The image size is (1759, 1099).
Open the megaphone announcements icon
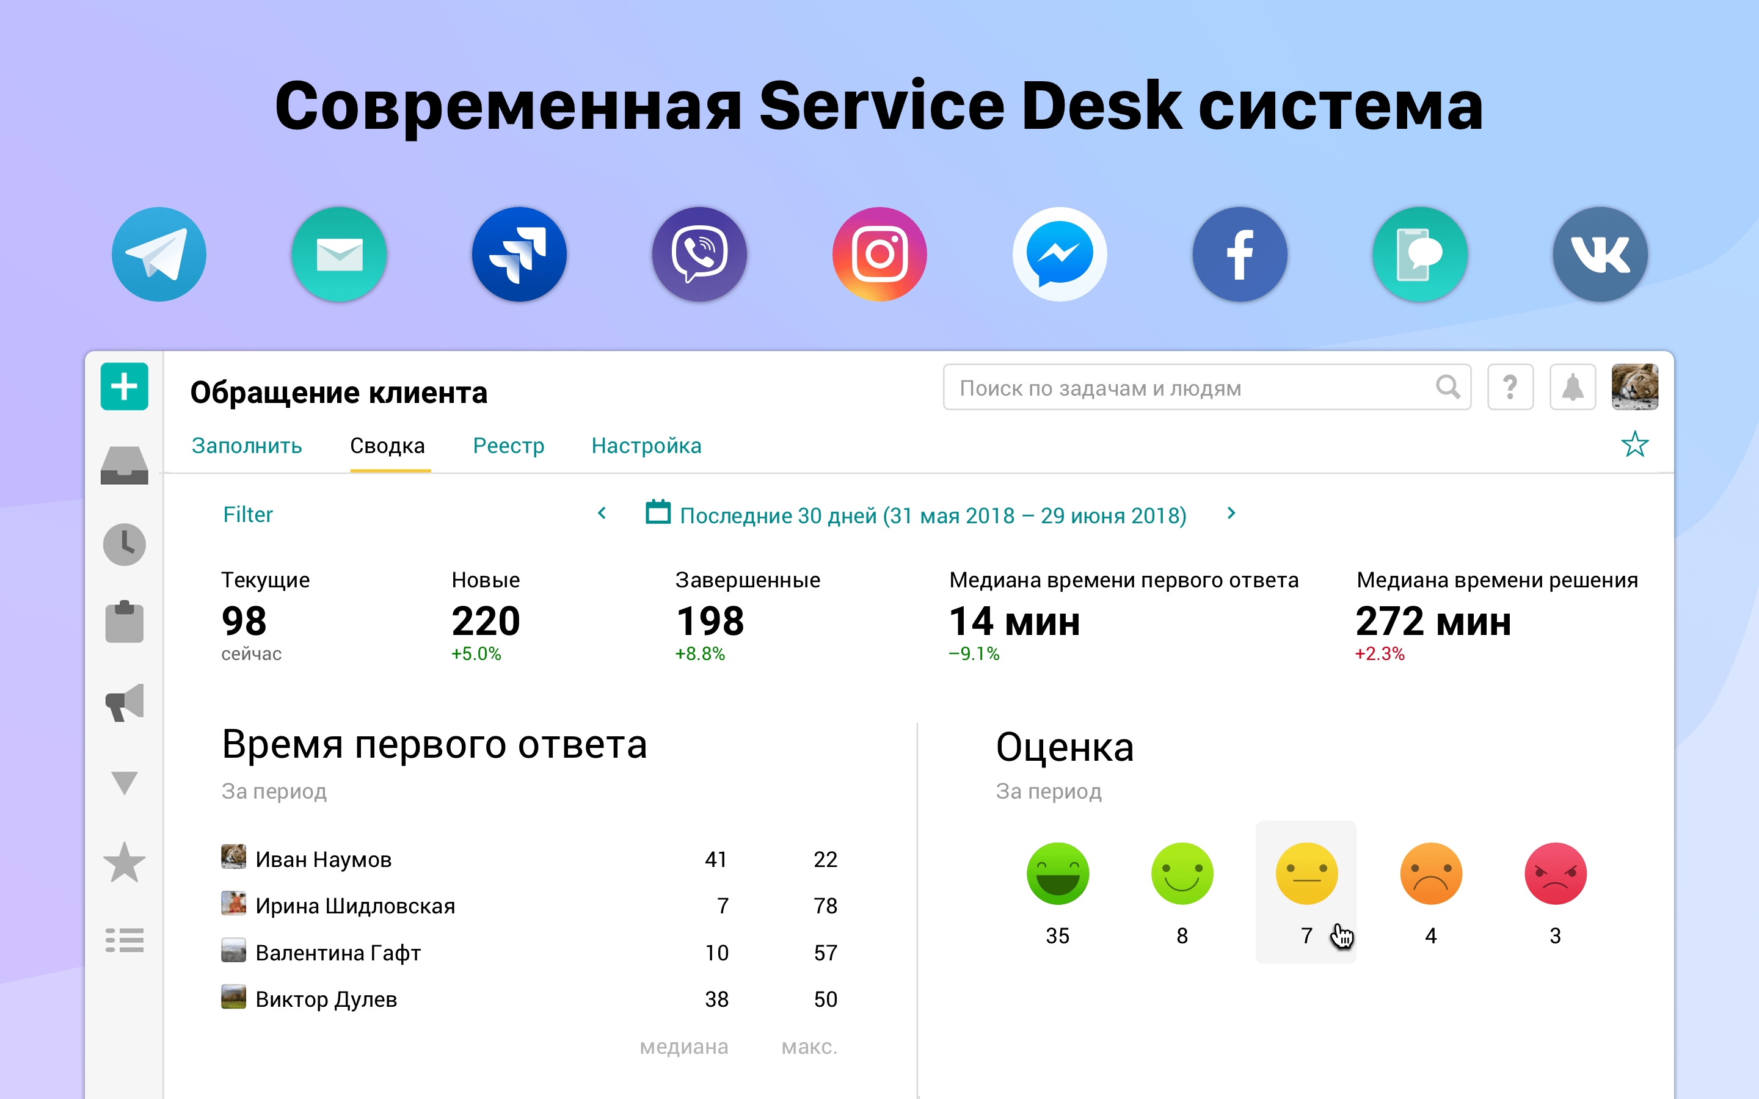[x=125, y=702]
